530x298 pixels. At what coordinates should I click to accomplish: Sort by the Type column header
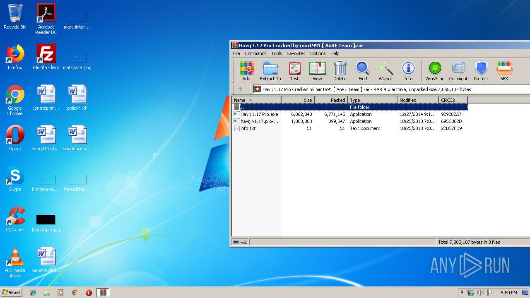pyautogui.click(x=372, y=100)
